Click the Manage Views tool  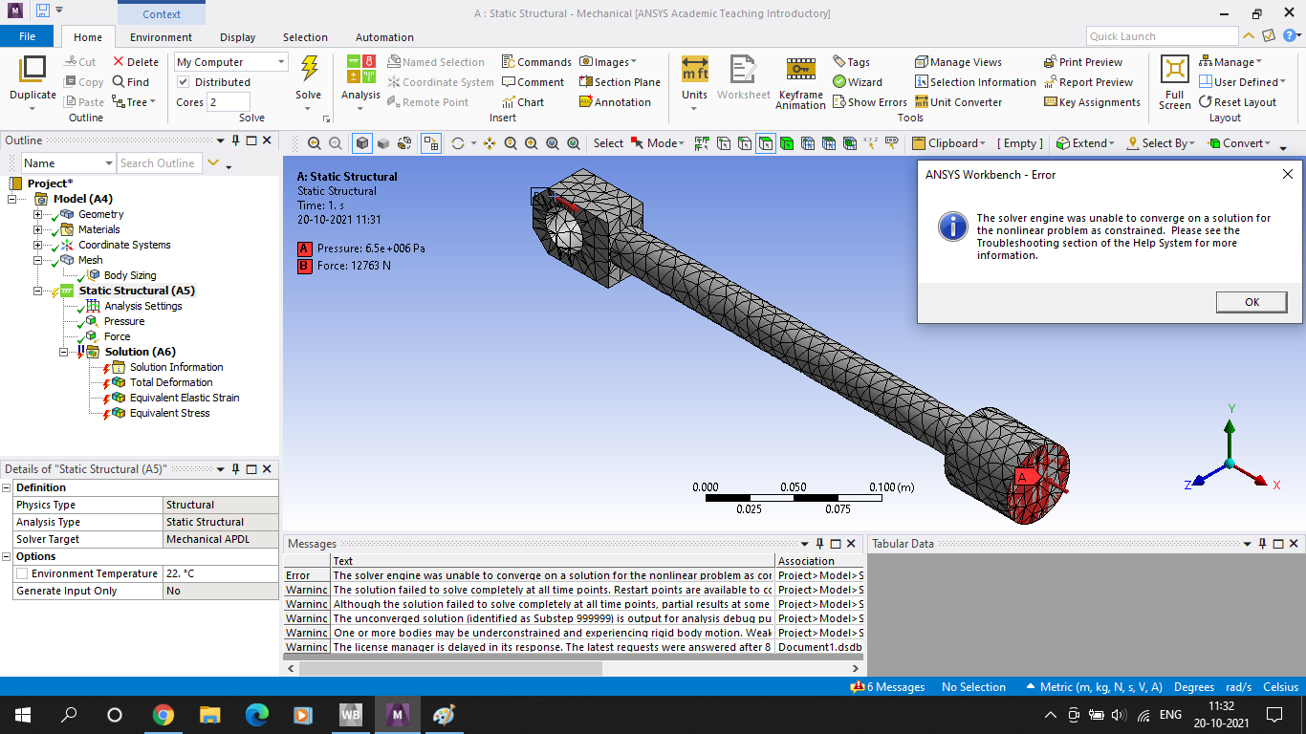(x=958, y=62)
